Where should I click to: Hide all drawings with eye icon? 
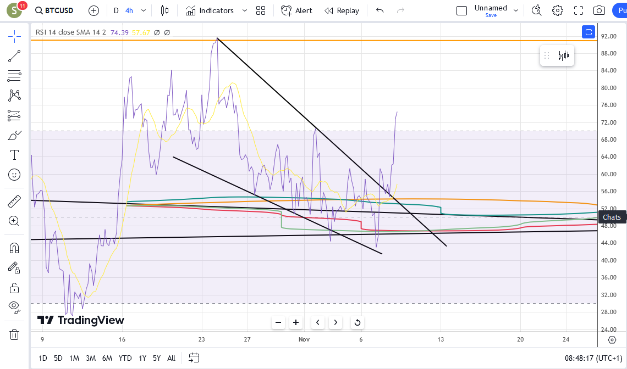(x=14, y=307)
